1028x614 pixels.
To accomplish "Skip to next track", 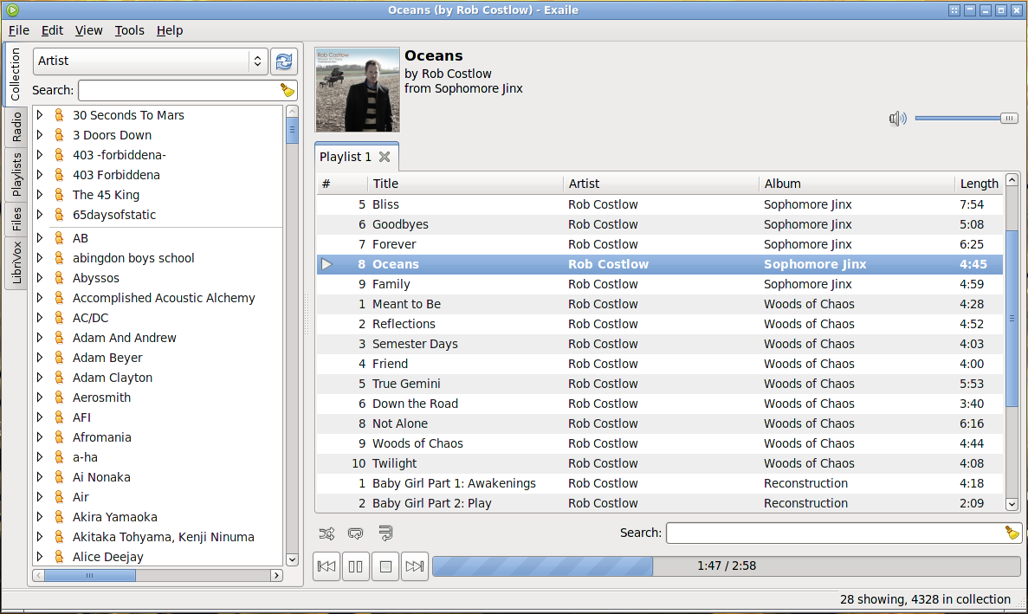I will click(x=415, y=566).
